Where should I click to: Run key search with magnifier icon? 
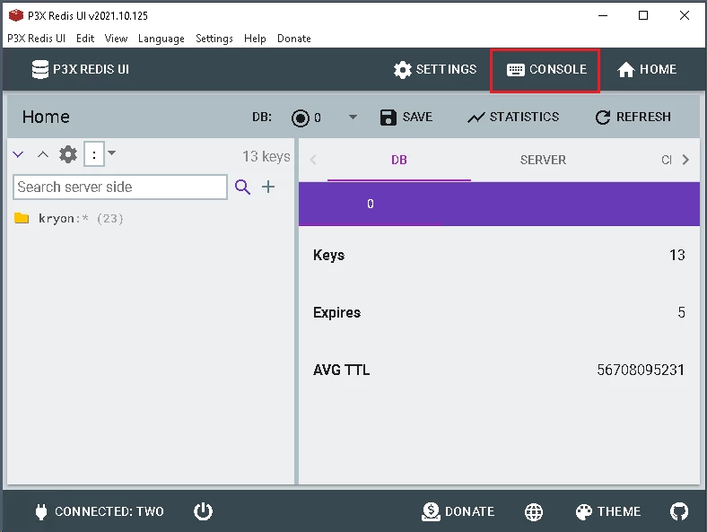tap(242, 187)
